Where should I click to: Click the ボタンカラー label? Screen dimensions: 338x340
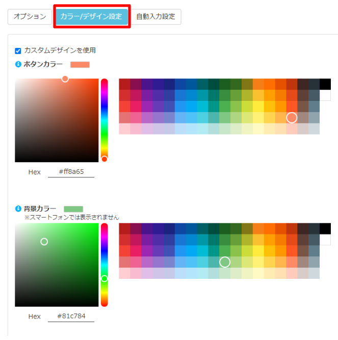pos(43,64)
